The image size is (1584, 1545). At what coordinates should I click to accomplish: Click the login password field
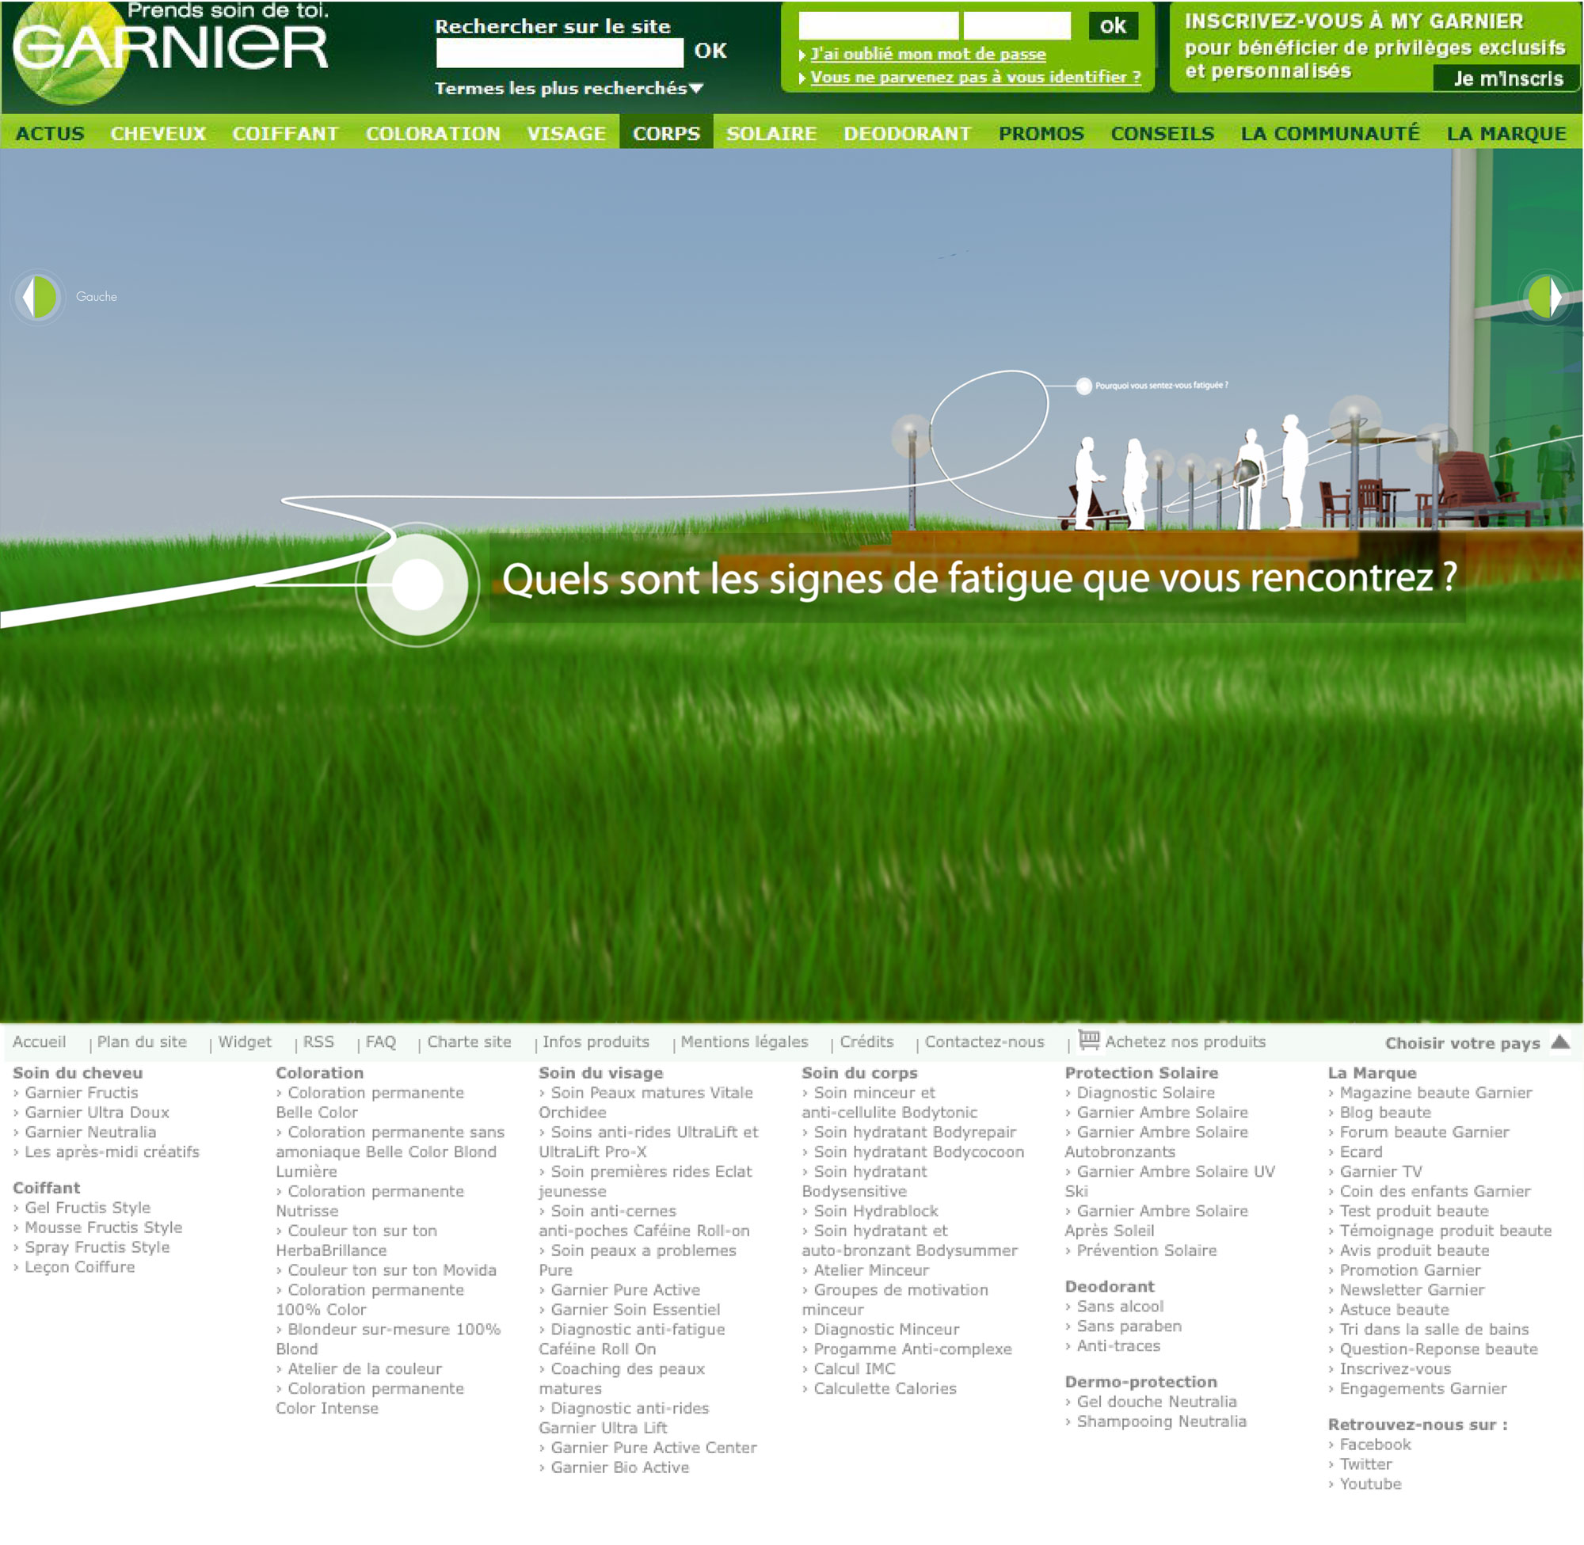[1017, 26]
